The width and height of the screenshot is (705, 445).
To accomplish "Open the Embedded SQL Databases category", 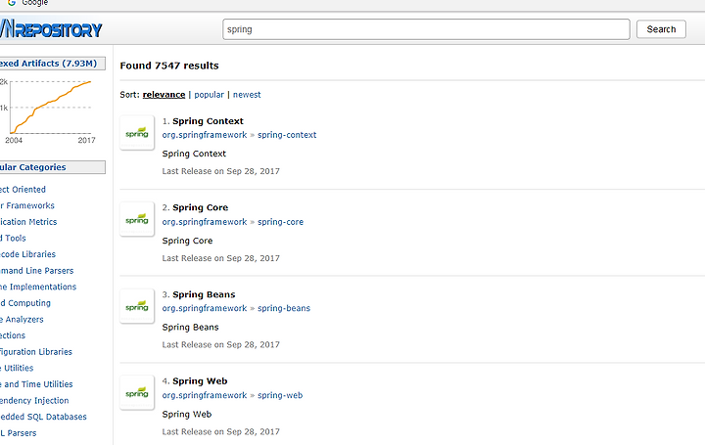I will 43,417.
